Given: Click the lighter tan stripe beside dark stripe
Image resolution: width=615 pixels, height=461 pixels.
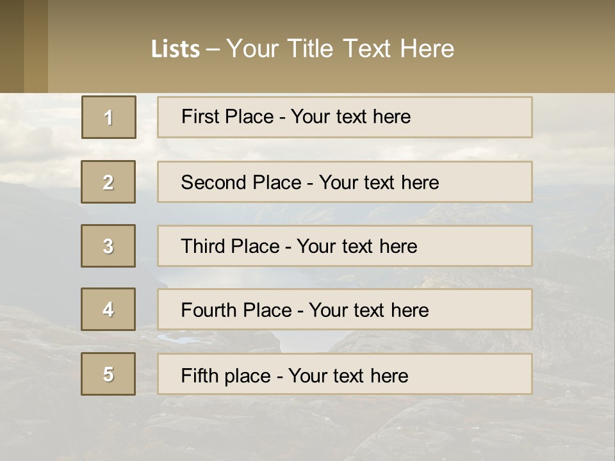Looking at the screenshot, I should (36, 46).
